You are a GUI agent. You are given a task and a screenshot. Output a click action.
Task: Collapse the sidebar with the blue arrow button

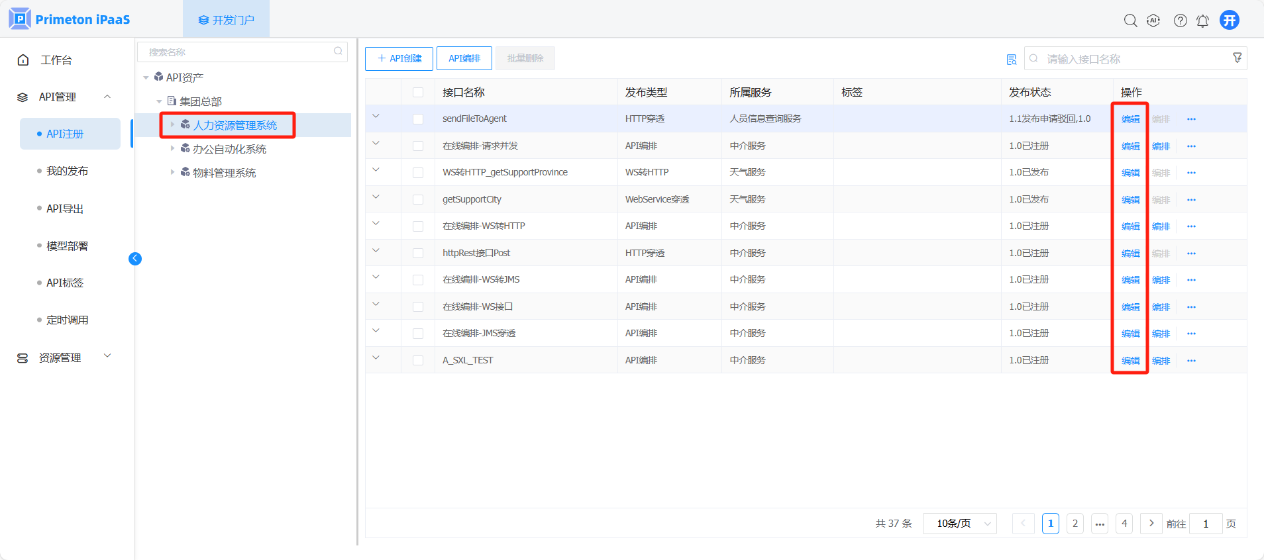pos(135,259)
